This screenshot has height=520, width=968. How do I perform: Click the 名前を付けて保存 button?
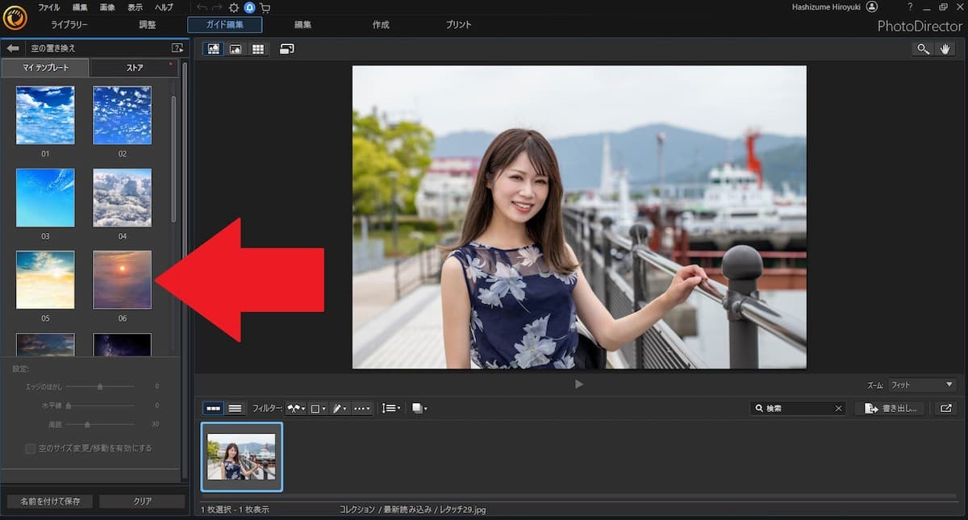coord(48,501)
